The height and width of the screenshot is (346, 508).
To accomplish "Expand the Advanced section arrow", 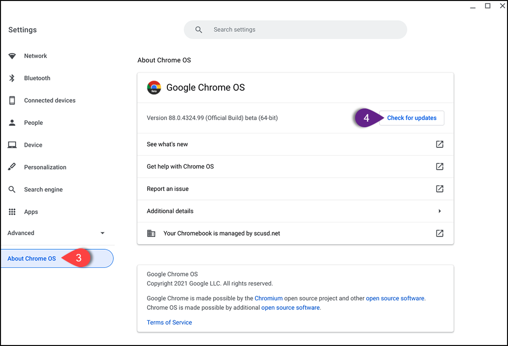I will tap(103, 233).
